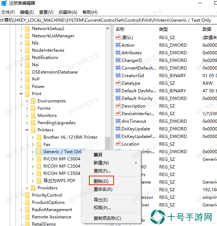This screenshot has width=217, height=226.
Task: Click the Default Priority value icon
Action: coord(118,98)
